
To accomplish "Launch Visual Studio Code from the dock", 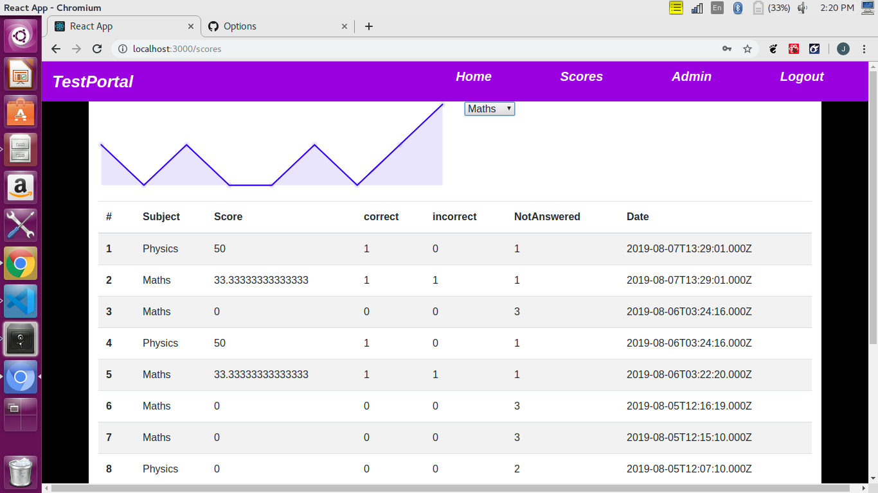I will point(21,300).
